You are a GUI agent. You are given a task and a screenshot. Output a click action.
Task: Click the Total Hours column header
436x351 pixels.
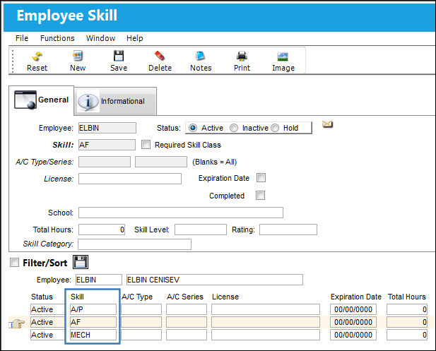point(407,297)
